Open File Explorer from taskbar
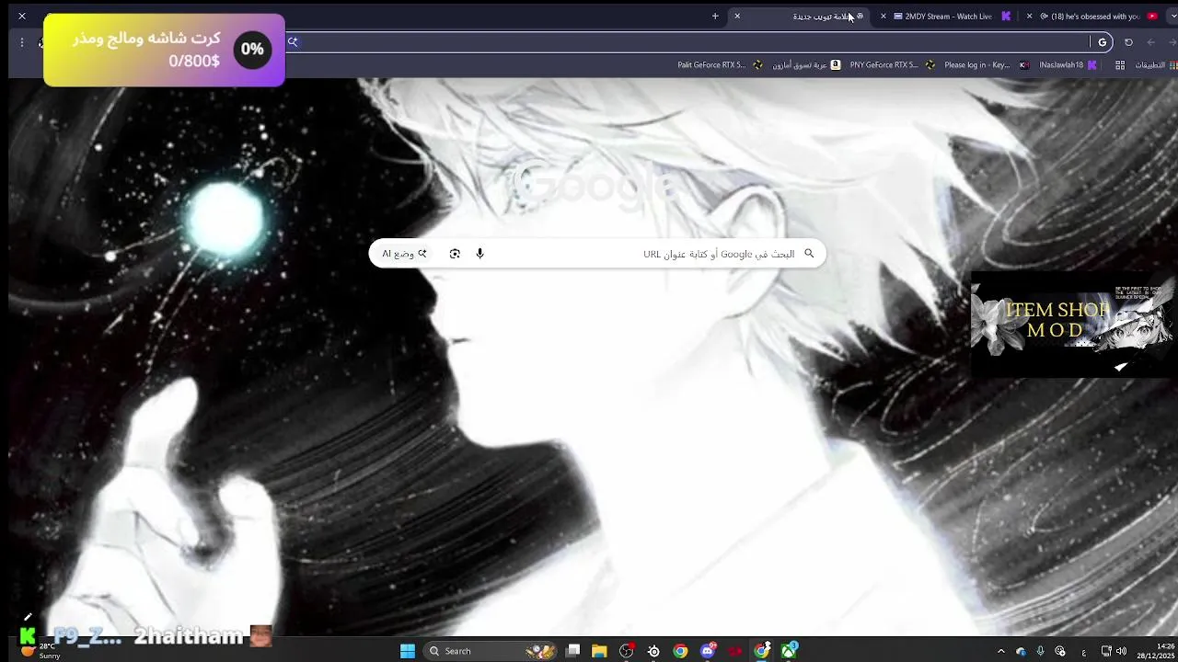 (x=599, y=651)
